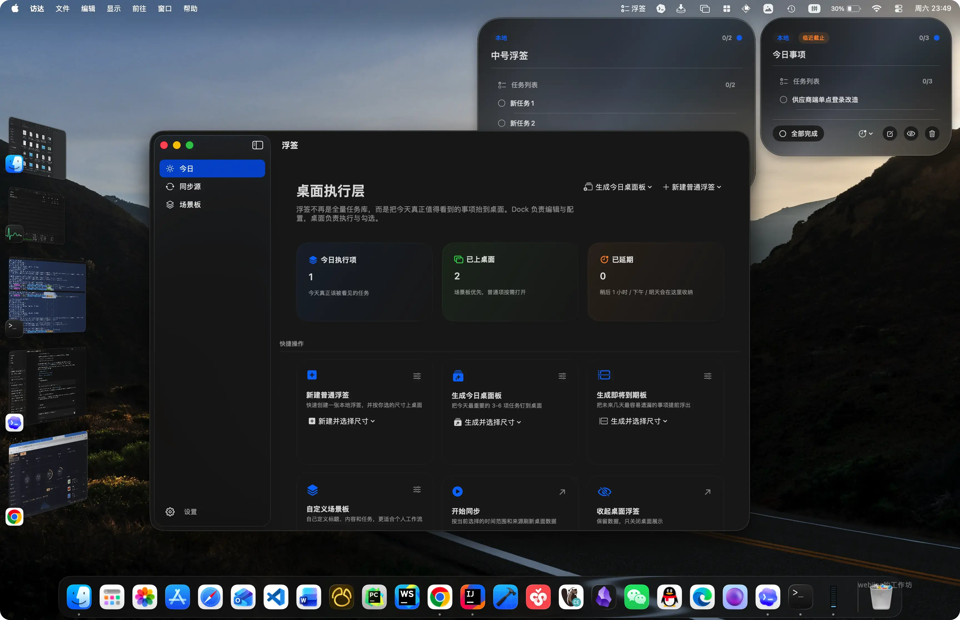
Task: Delete the 今日事项 note via trash icon
Action: [x=932, y=134]
